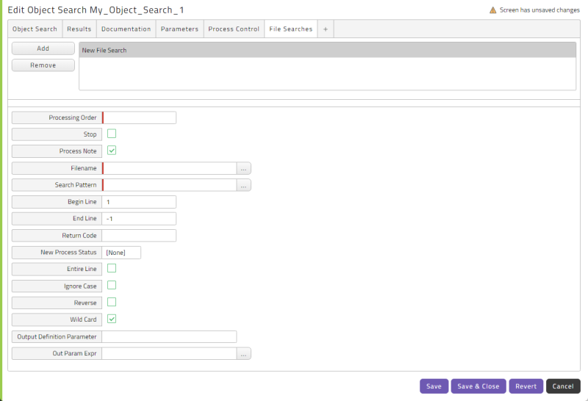Click the Save button
588x401 pixels.
(434, 386)
